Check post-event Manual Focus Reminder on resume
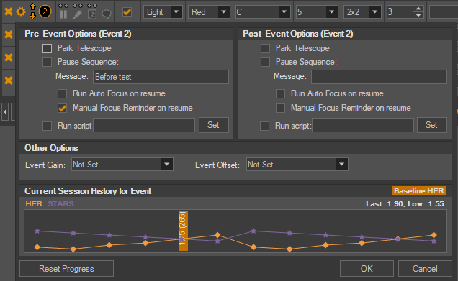The height and width of the screenshot is (281, 458). pyautogui.click(x=280, y=108)
